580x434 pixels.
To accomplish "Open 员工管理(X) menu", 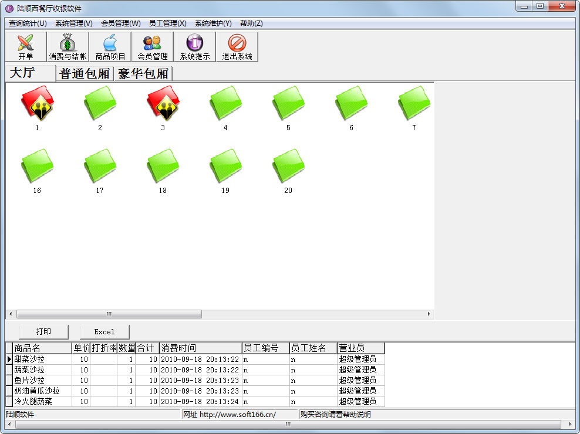I will 167,23.
